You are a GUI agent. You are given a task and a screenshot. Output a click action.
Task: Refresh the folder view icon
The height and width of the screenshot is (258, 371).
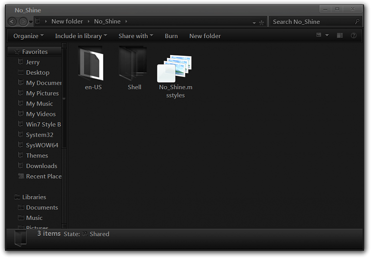[262, 23]
